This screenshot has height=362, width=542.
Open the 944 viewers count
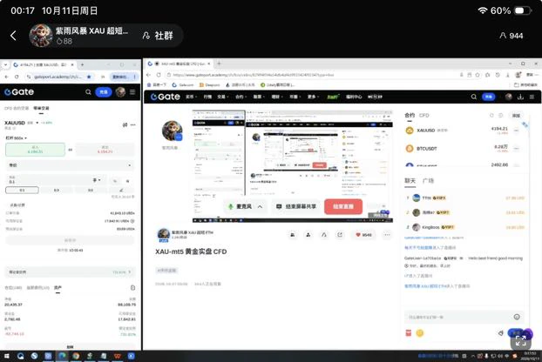coord(512,36)
